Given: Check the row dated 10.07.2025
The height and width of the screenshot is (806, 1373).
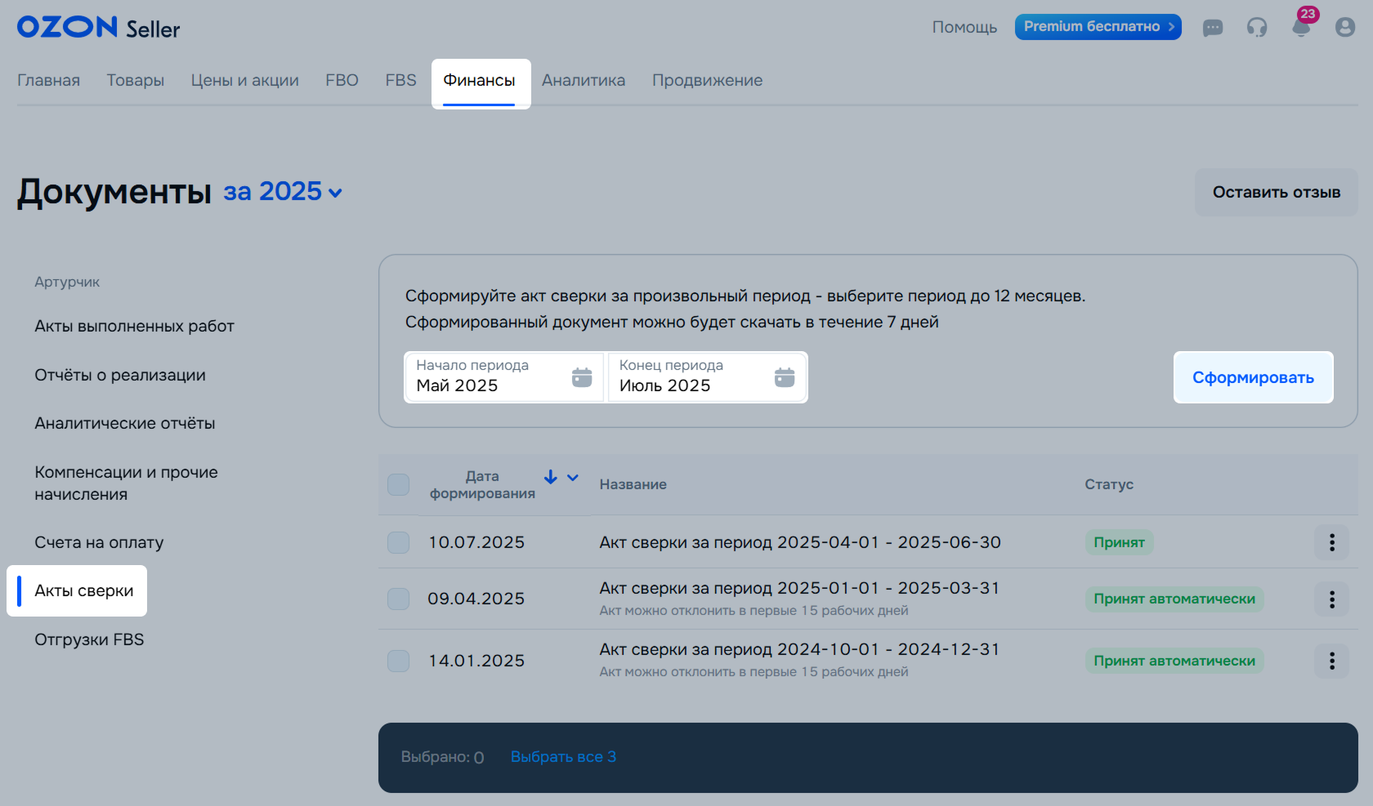Looking at the screenshot, I should pos(398,542).
